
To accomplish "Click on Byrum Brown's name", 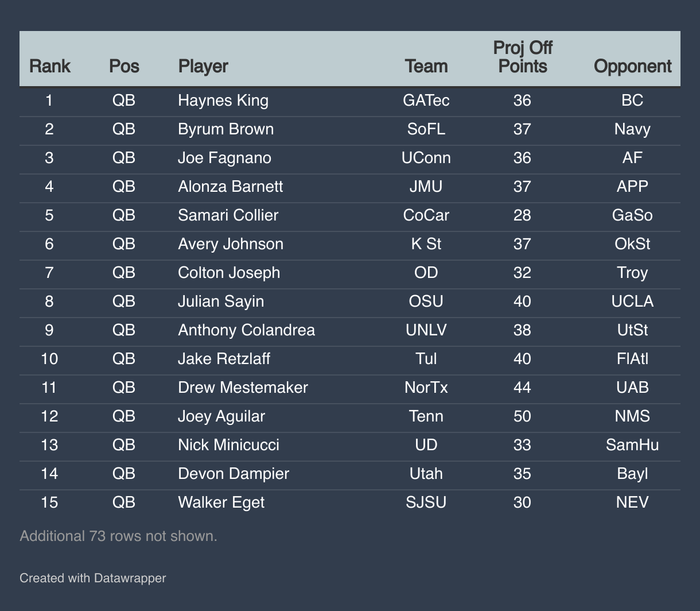I will coord(226,129).
